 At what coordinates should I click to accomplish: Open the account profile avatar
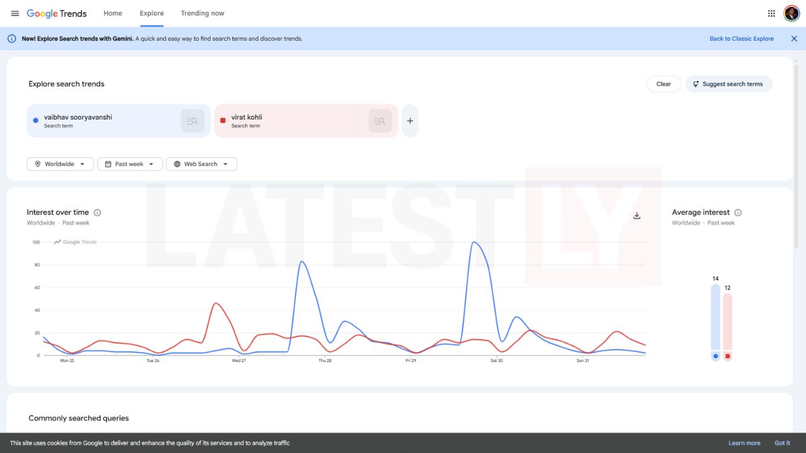coord(792,13)
